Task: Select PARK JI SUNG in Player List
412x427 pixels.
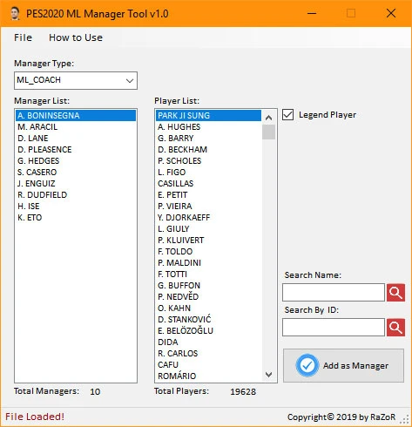Action: 209,115
